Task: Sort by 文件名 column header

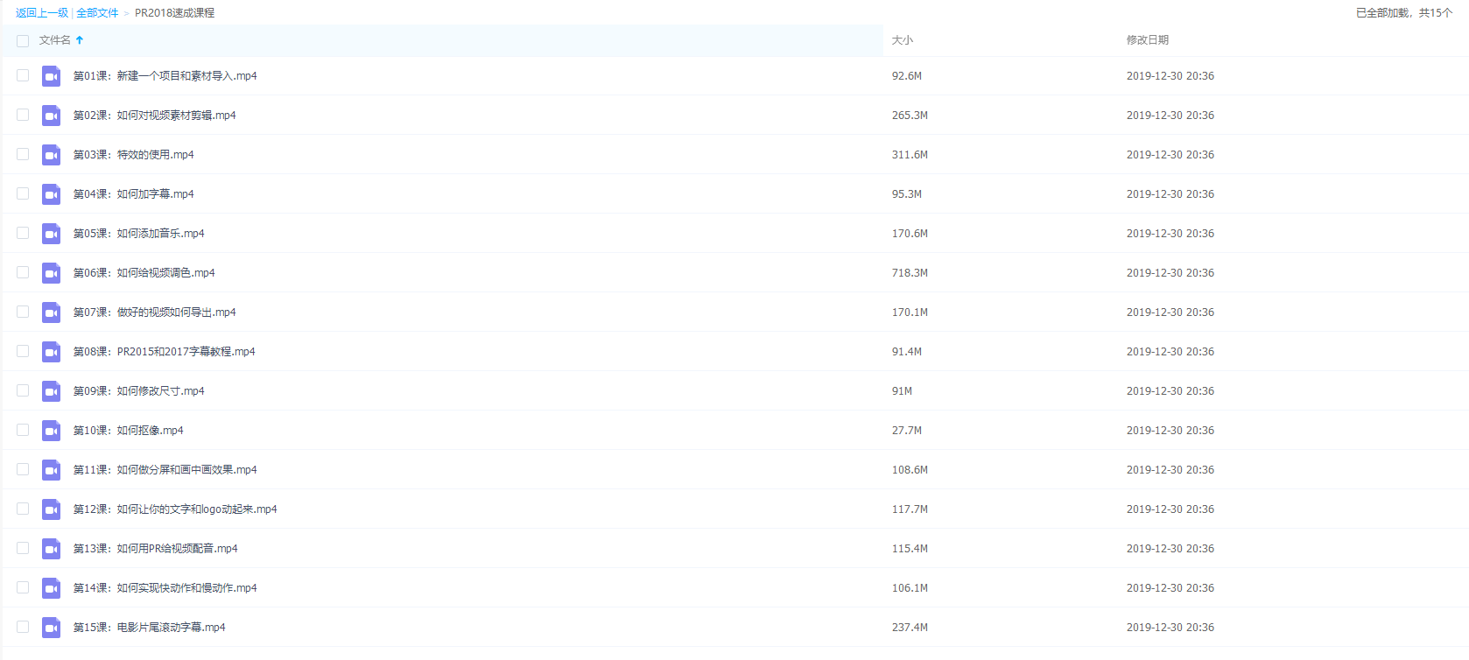Action: coord(55,40)
